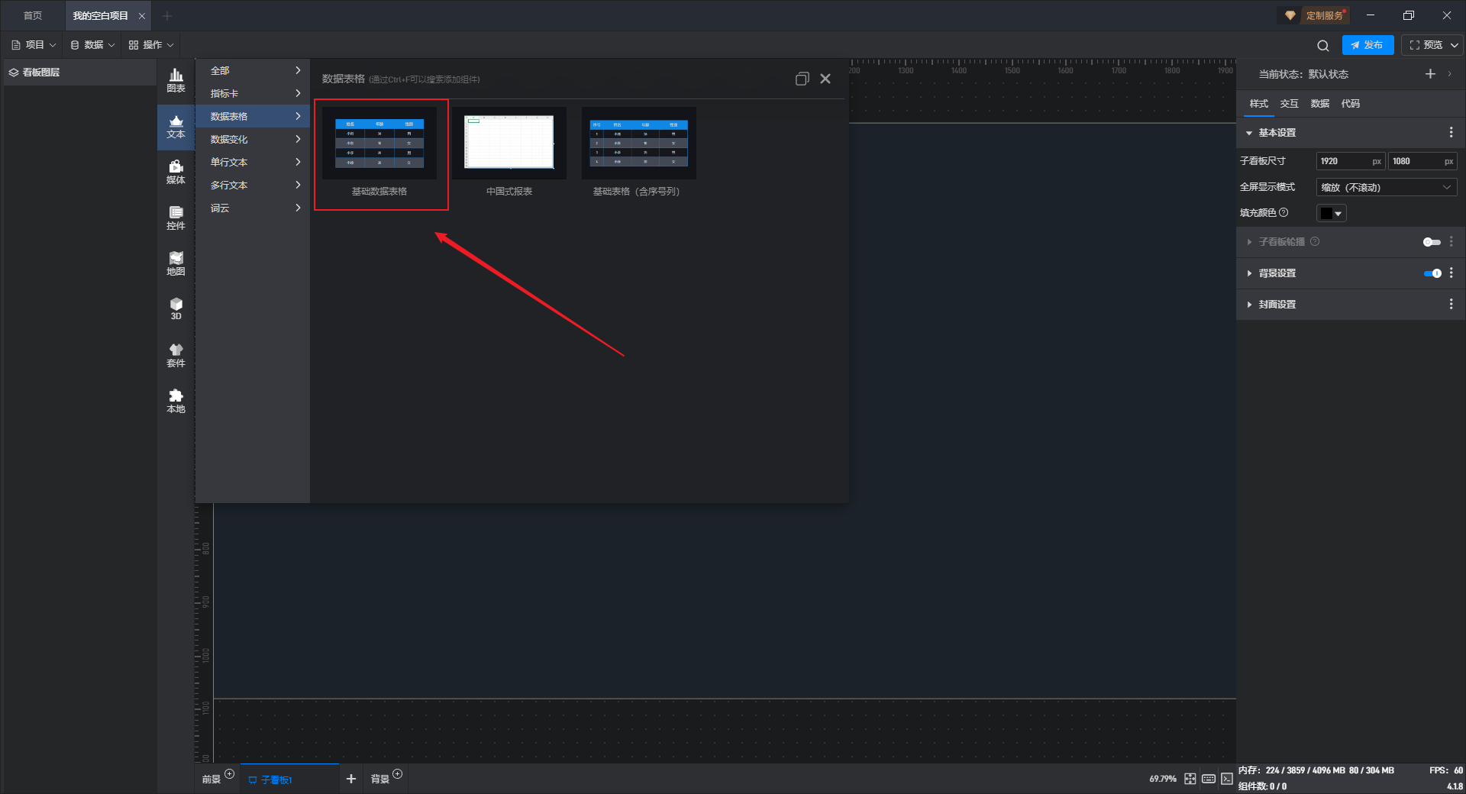Click the 地图 map components icon
This screenshot has height=794, width=1466.
tap(176, 263)
